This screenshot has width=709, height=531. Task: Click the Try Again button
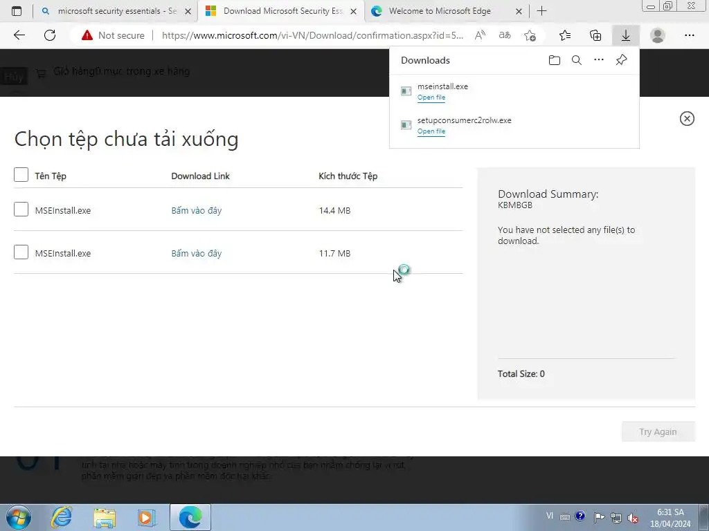coord(658,431)
